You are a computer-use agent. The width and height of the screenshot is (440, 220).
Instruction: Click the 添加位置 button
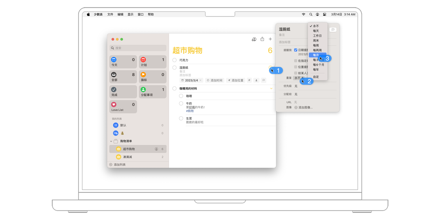(236, 80)
